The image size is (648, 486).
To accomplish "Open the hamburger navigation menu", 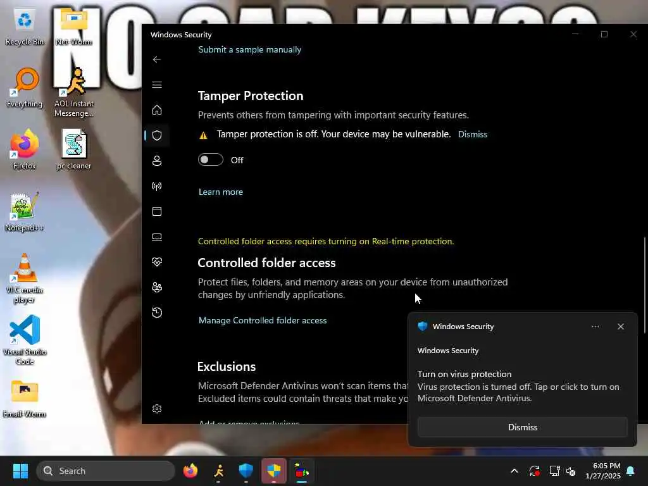I will (157, 85).
